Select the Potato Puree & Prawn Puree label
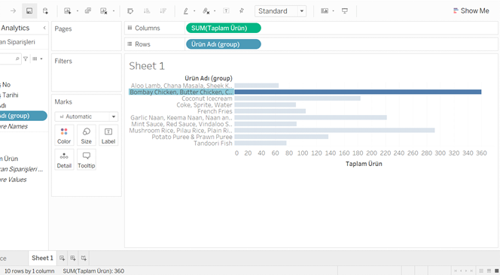The width and height of the screenshot is (500, 275). pos(192,137)
